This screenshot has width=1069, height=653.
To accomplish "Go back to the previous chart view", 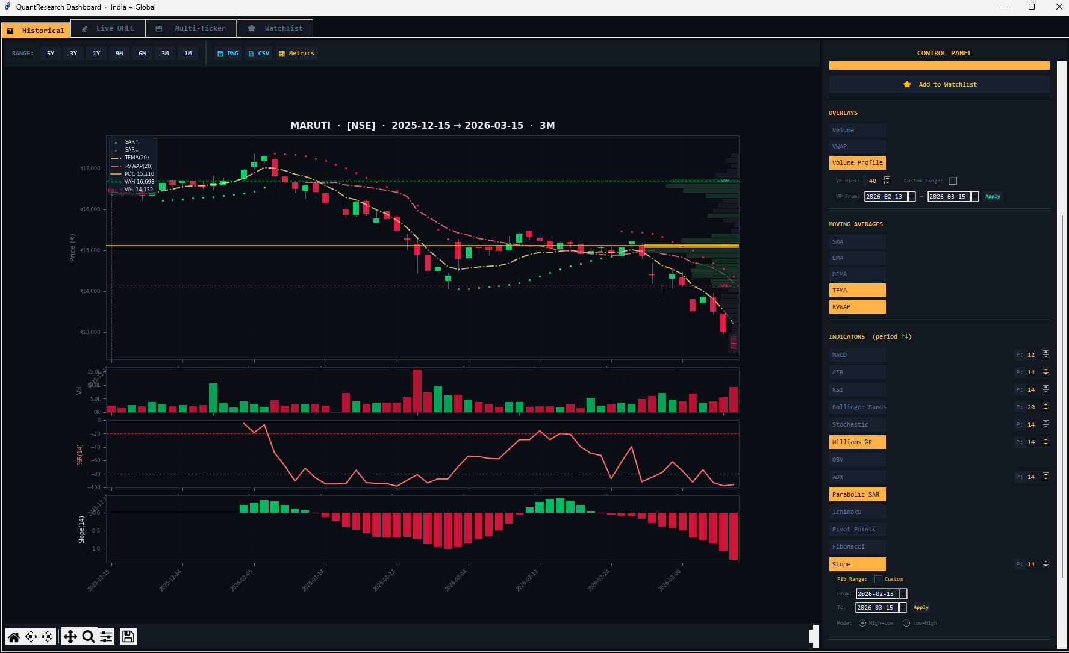I will (31, 637).
